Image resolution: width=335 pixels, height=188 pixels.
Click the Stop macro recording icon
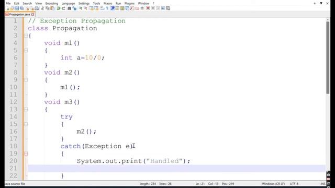coord(153,8)
